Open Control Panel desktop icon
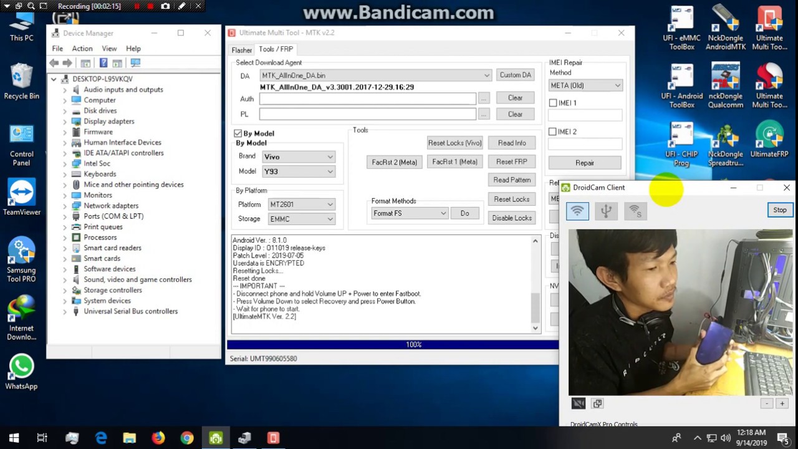798x449 pixels. (22, 145)
